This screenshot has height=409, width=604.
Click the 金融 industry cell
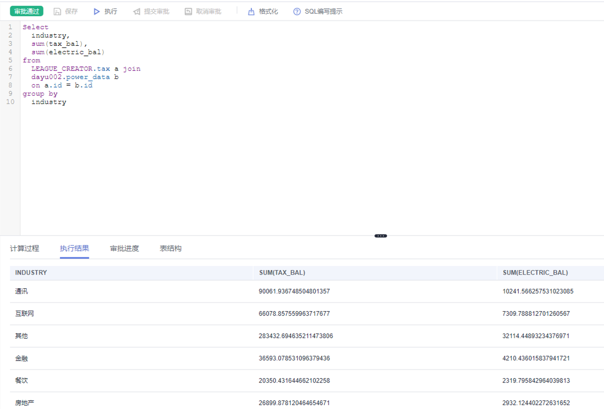click(21, 358)
